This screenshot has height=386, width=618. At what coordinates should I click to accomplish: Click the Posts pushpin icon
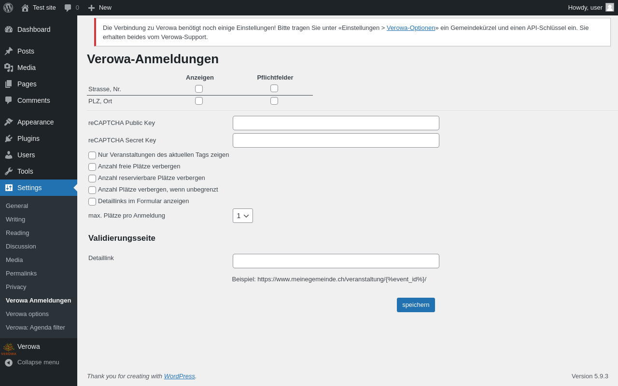coord(9,51)
